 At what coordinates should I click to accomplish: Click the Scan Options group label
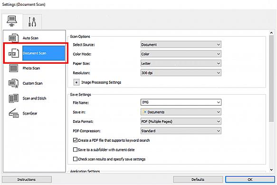point(80,37)
